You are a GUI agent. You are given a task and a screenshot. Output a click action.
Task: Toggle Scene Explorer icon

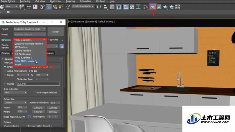112,7
